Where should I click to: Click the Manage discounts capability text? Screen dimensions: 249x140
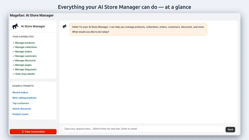pos(25,60)
